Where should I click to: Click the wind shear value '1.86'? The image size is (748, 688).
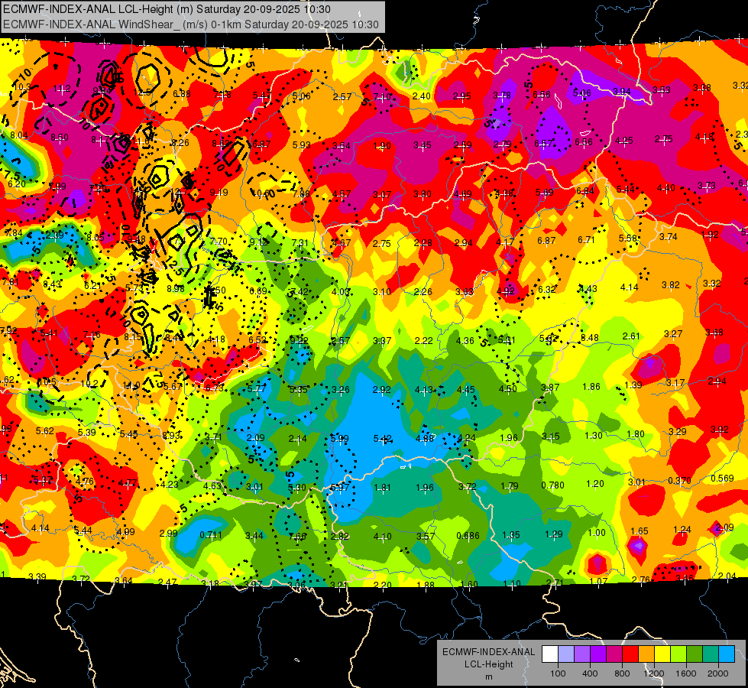click(591, 386)
